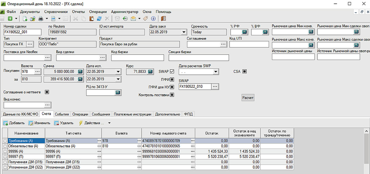Enable the Контроль поставки checkbox
The width and height of the screenshot is (370, 174).
coord(172,95)
